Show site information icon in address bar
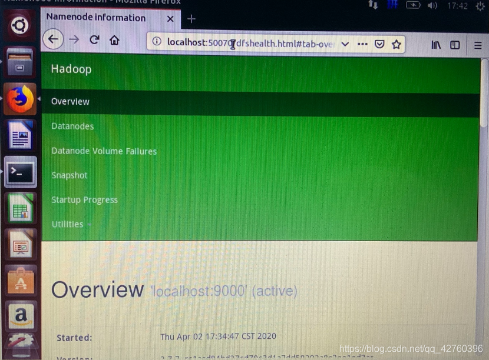This screenshot has height=360, width=489. (157, 41)
